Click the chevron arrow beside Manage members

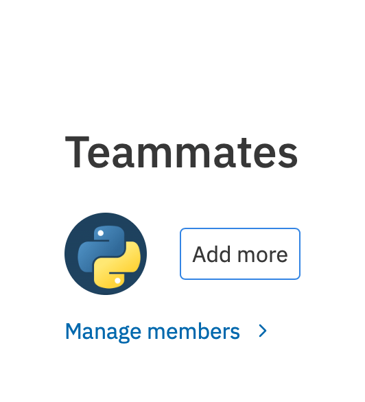tap(263, 331)
